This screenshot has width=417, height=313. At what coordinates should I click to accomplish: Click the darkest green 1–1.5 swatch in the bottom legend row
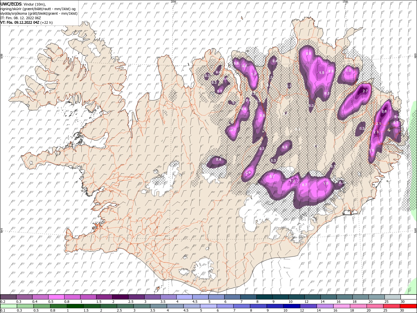[x=75, y=306]
